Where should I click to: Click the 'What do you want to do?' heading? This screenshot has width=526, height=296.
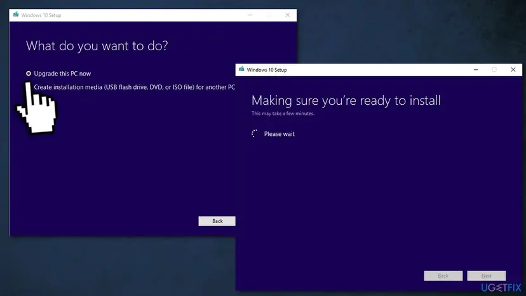(x=97, y=46)
